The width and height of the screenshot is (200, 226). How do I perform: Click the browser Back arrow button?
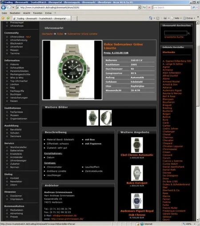click(x=4, y=8)
